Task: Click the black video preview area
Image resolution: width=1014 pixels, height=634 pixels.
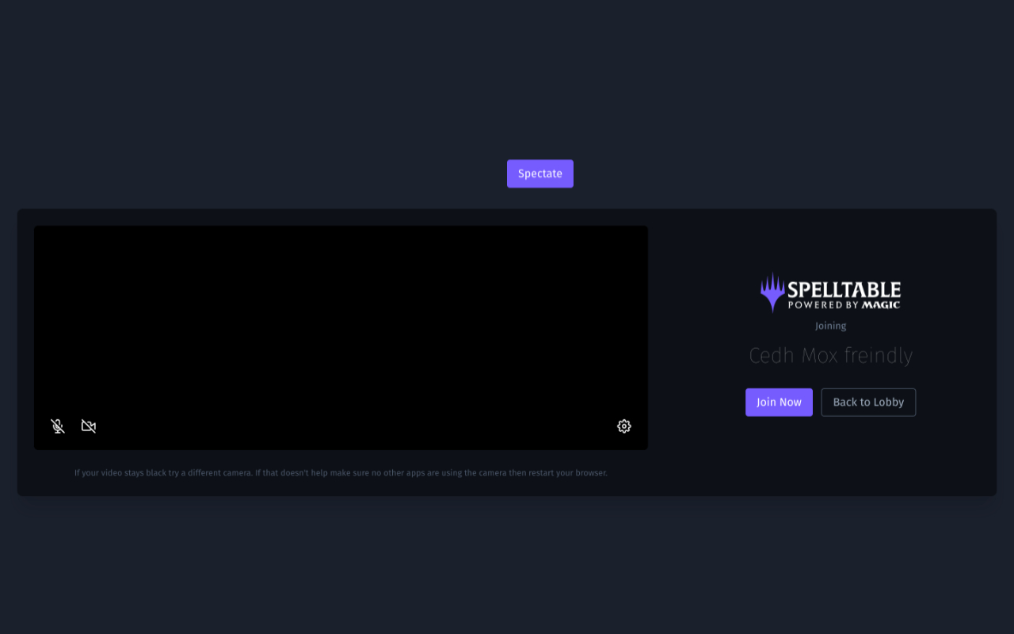Action: [x=341, y=338]
